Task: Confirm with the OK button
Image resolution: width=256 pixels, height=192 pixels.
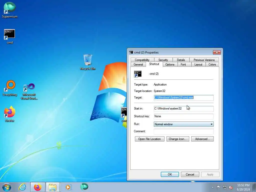Action: pos(170,174)
